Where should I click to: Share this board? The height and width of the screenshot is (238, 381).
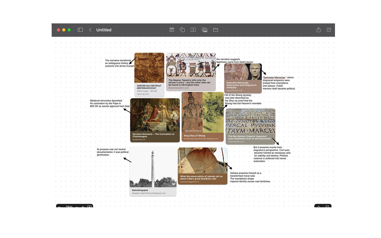(318, 30)
